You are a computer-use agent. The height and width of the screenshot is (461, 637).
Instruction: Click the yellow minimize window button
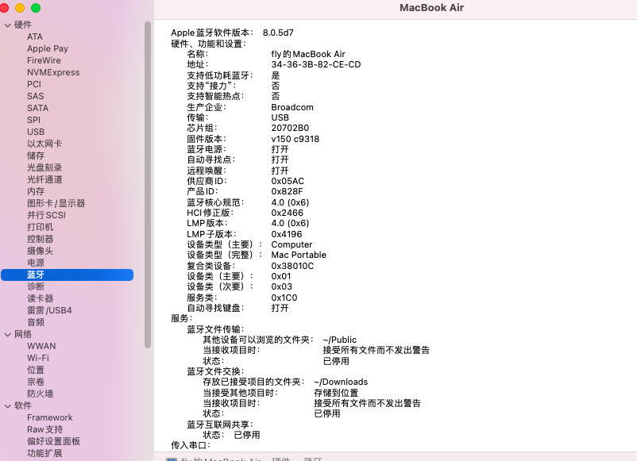[20, 8]
